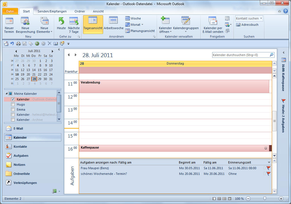The width and height of the screenshot is (291, 204).
Task: Check the Kalender helmol@helmol checkbox
Action: (13, 115)
